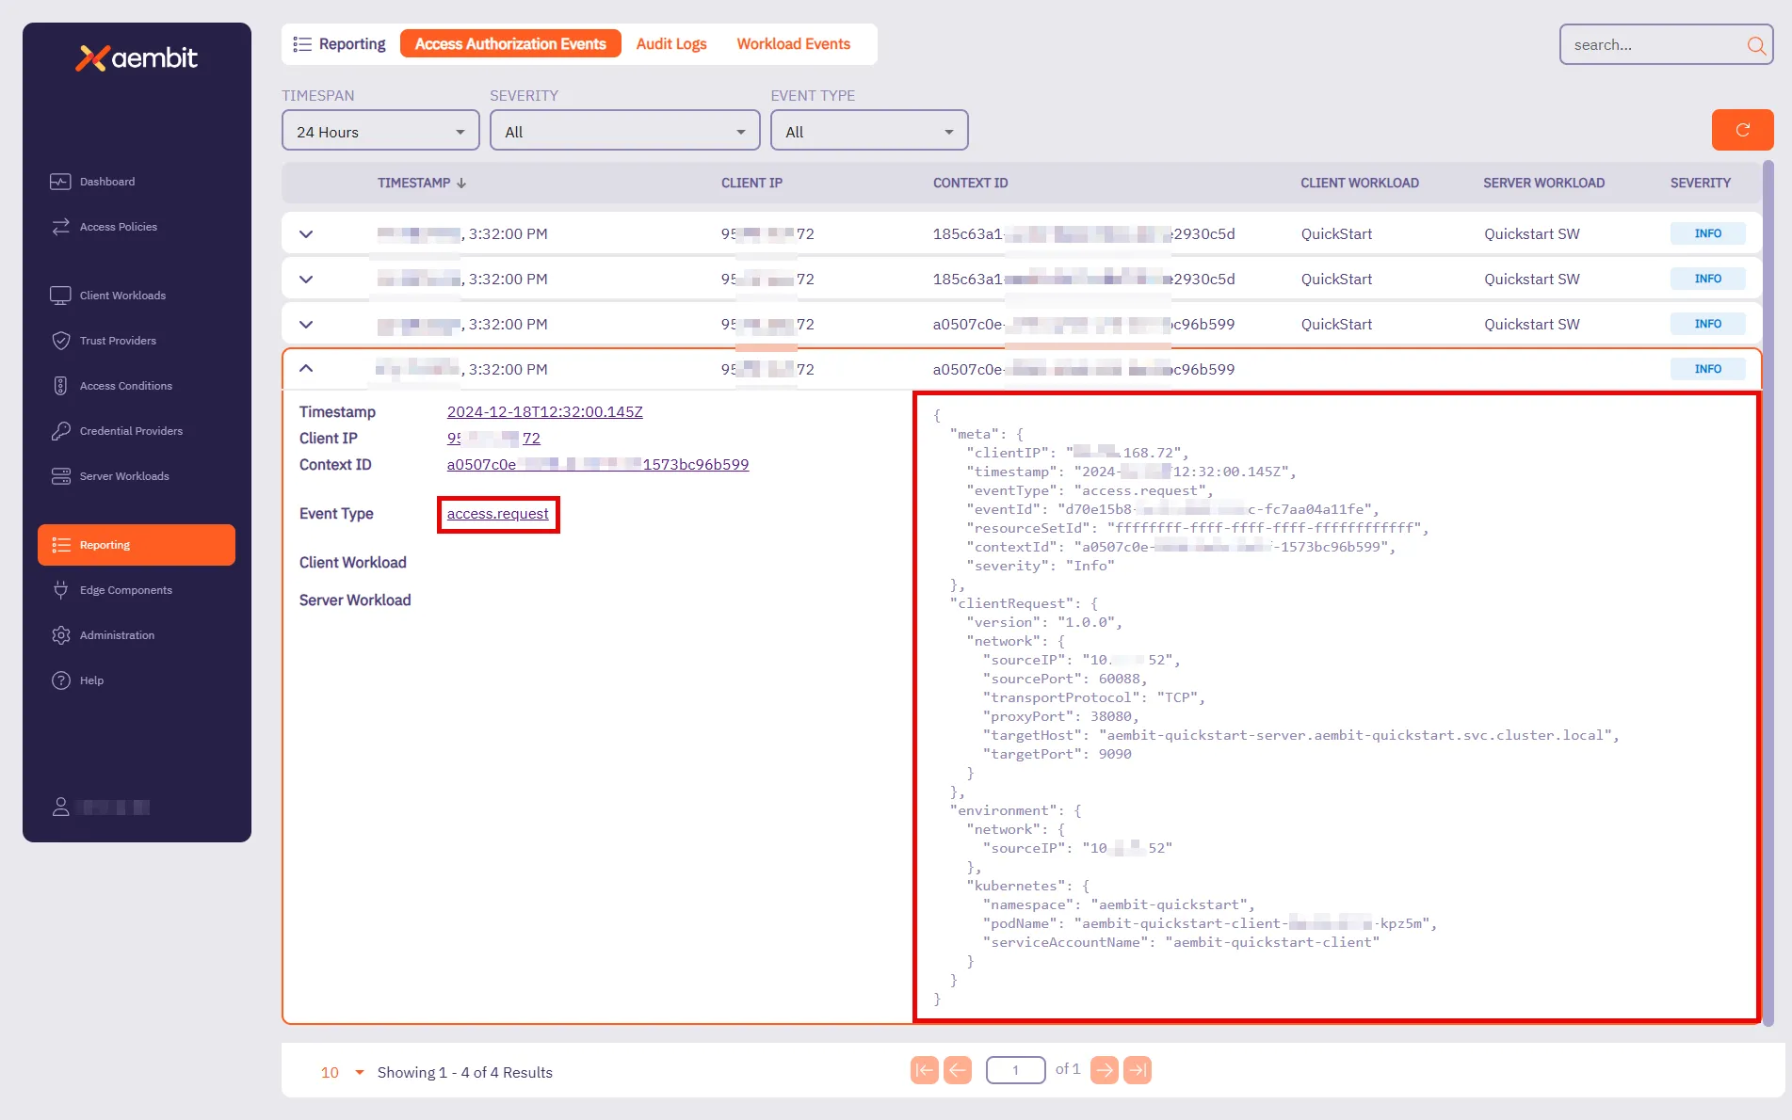Click into the search input field
Screen dimensions: 1792x1120
pos(1653,45)
